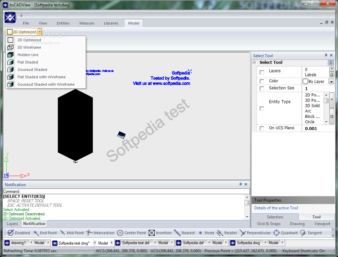Open the Drawing properties tab
Viewport: 338px width, 257px height.
click(x=297, y=224)
